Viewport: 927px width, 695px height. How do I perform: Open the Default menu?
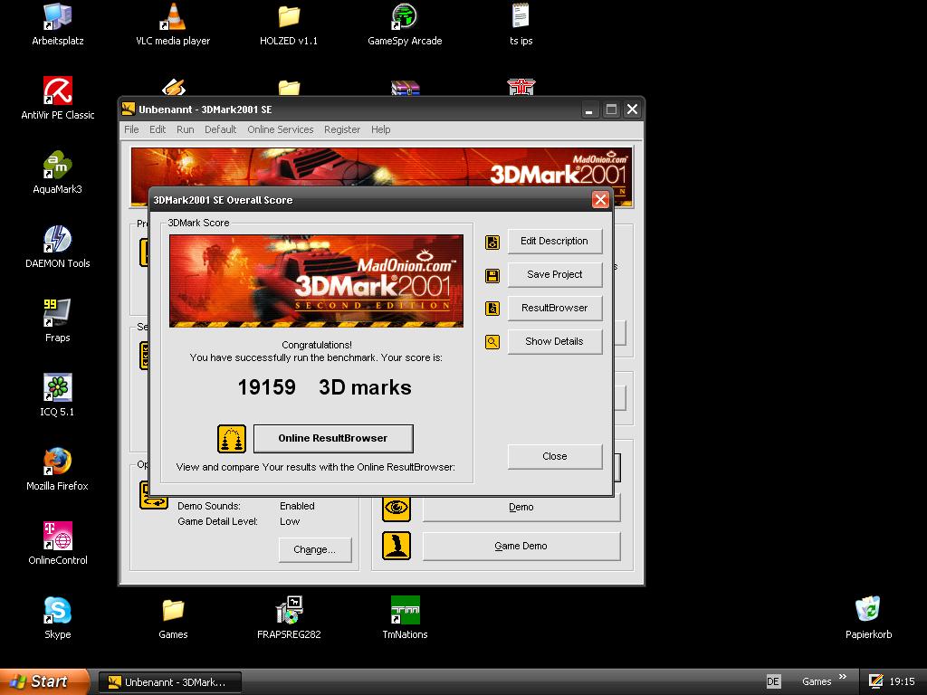tap(221, 129)
